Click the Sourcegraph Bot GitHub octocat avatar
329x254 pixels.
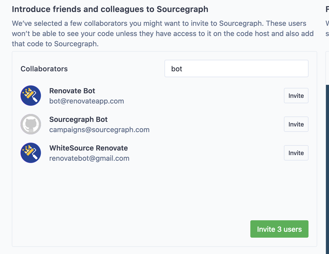coord(31,124)
